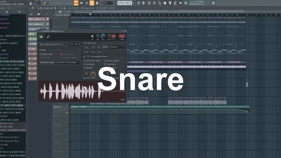
Task: Show automation clips using the curve icon in the picker
Action: pos(46,14)
